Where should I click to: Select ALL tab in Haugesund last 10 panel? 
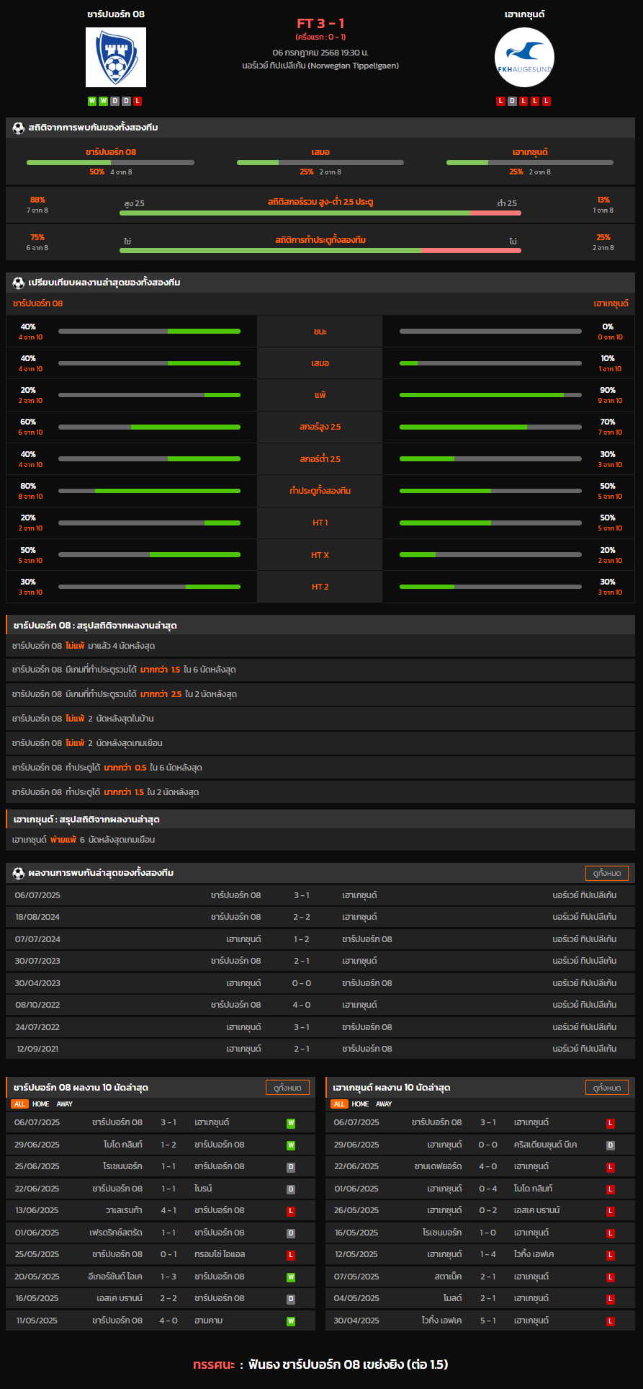[x=339, y=1104]
